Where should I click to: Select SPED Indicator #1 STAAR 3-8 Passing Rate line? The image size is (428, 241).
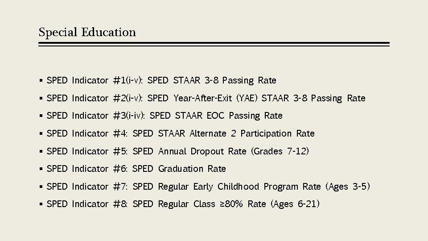point(161,80)
